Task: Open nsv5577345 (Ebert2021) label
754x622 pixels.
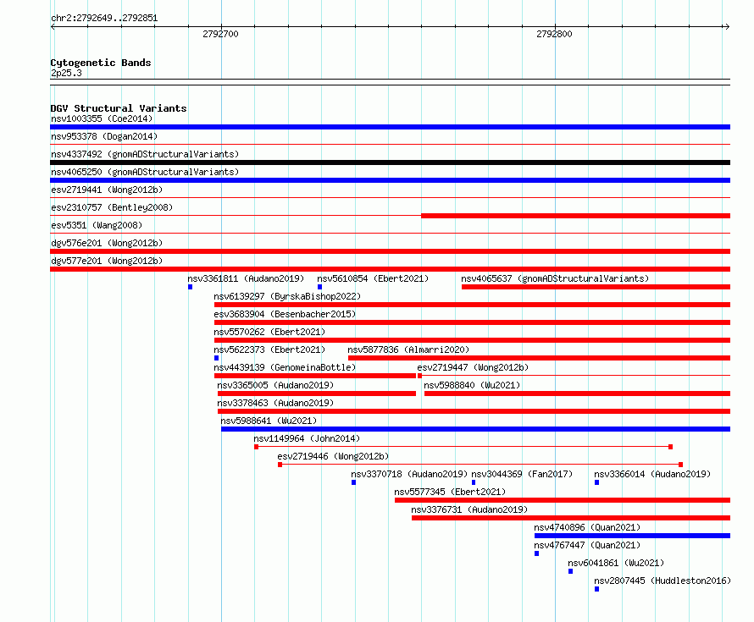Action: tap(450, 492)
